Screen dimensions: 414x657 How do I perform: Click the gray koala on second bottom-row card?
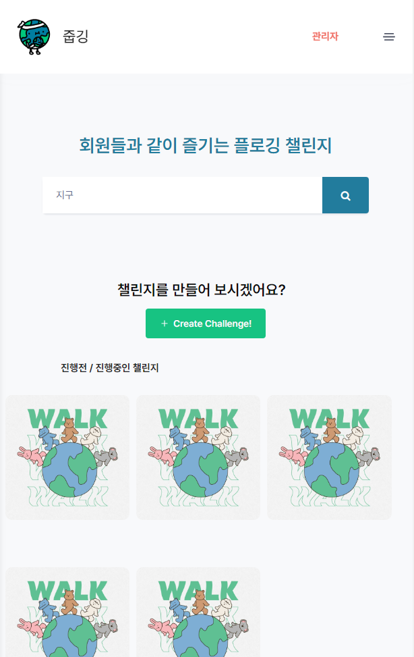coord(236,627)
